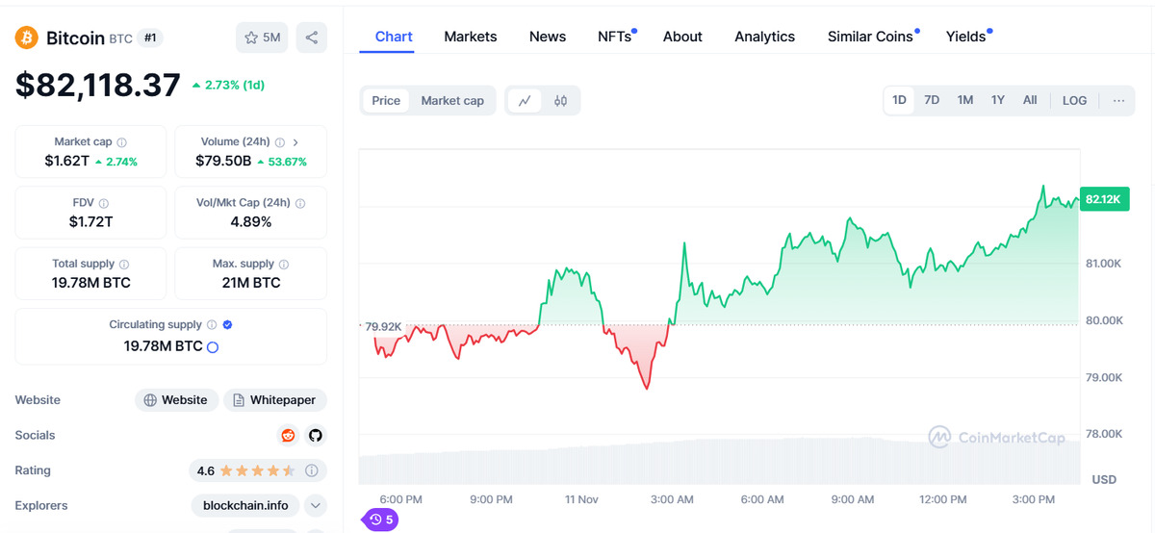This screenshot has width=1155, height=533.
Task: Open Max. supply info icon
Action: click(284, 264)
